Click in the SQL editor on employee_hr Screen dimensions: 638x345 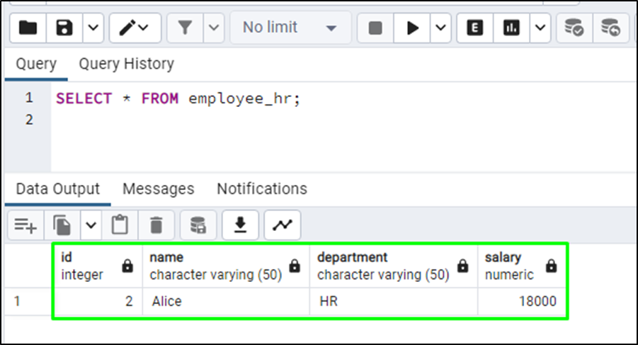pos(239,99)
